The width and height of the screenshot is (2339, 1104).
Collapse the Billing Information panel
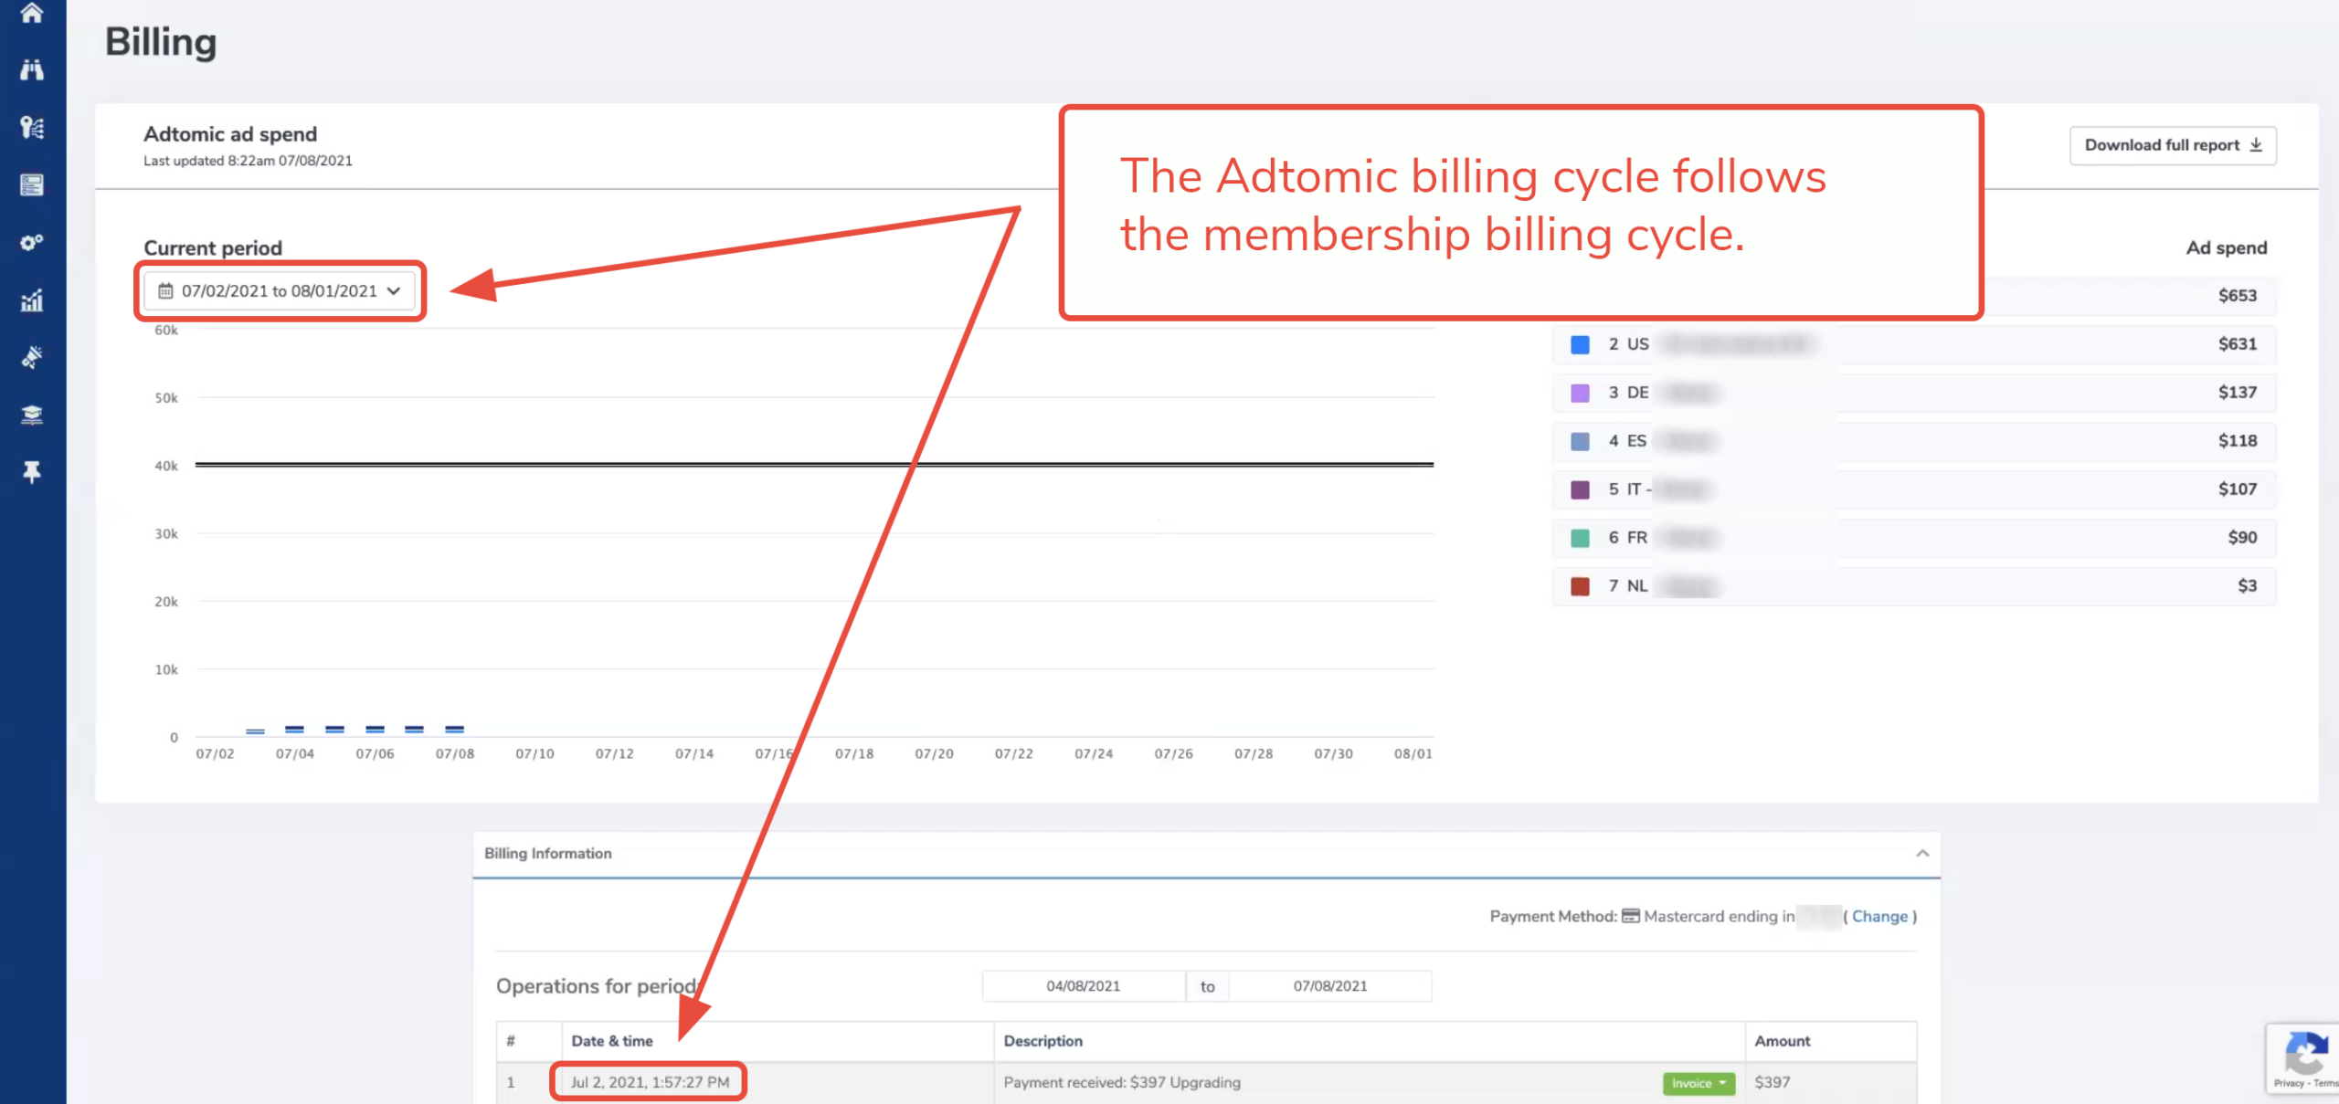1922,853
